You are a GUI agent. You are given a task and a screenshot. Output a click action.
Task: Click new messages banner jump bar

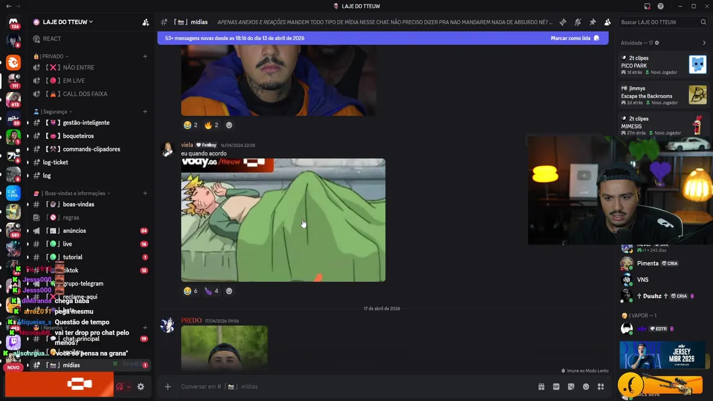point(383,38)
